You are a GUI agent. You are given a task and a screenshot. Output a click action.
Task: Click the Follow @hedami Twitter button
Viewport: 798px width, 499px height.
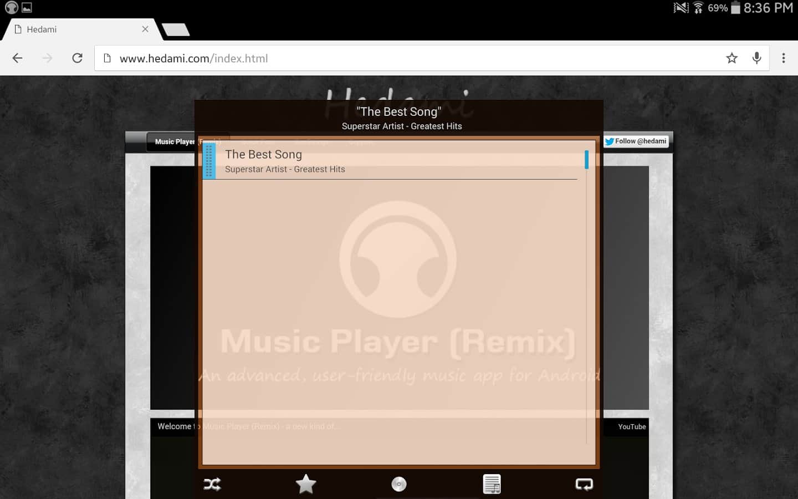coord(636,141)
